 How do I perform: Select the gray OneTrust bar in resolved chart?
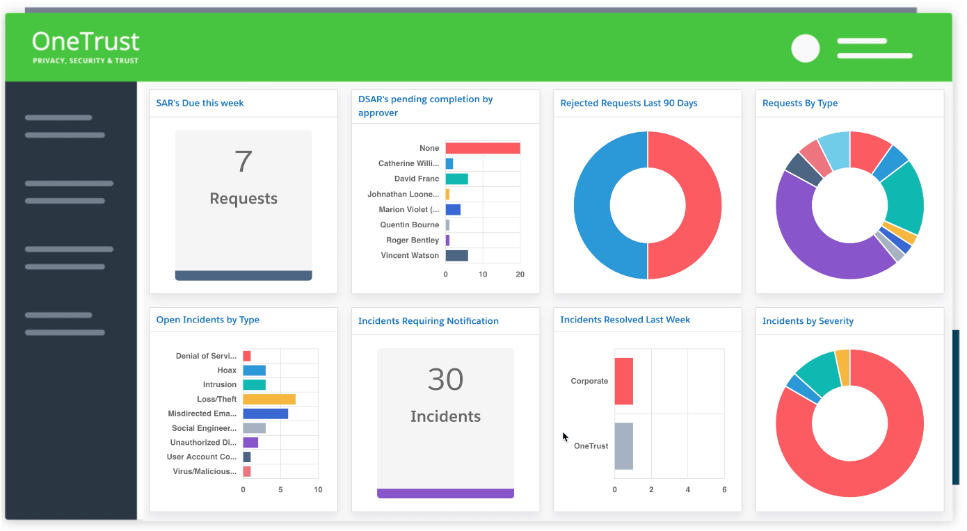tap(624, 446)
